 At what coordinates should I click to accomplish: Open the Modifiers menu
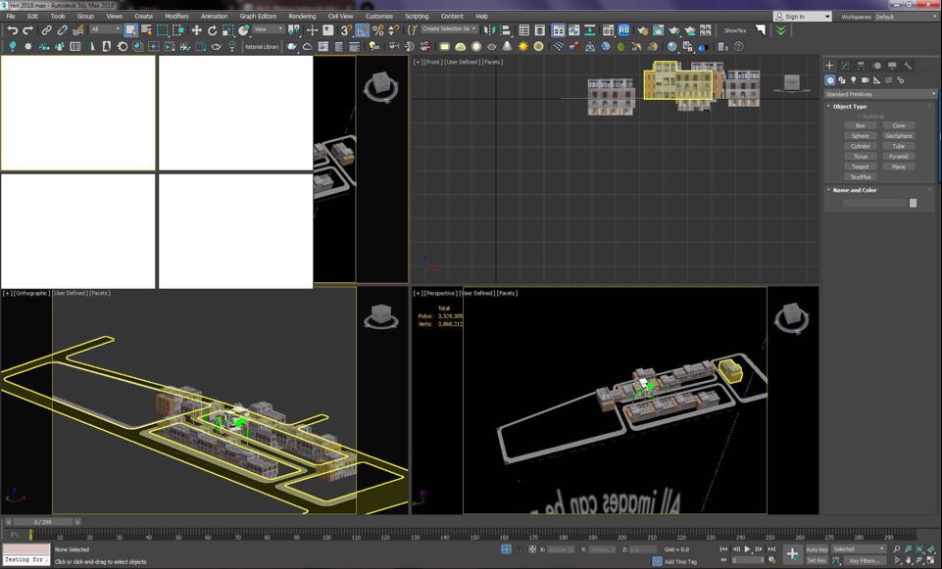[176, 17]
